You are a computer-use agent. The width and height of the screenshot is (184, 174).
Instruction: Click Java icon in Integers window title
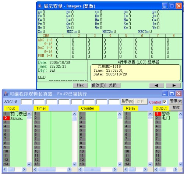pyautogui.click(x=40, y=6)
